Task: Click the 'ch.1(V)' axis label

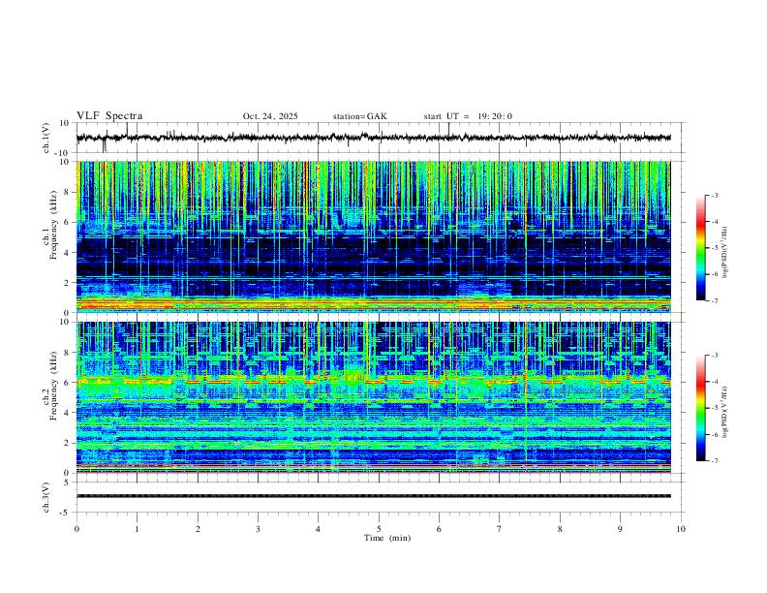Action: point(46,138)
